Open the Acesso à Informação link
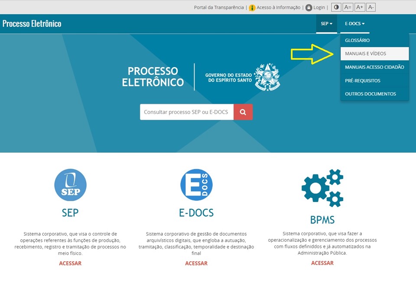Screen dimensions: 416x292 (x=278, y=7)
